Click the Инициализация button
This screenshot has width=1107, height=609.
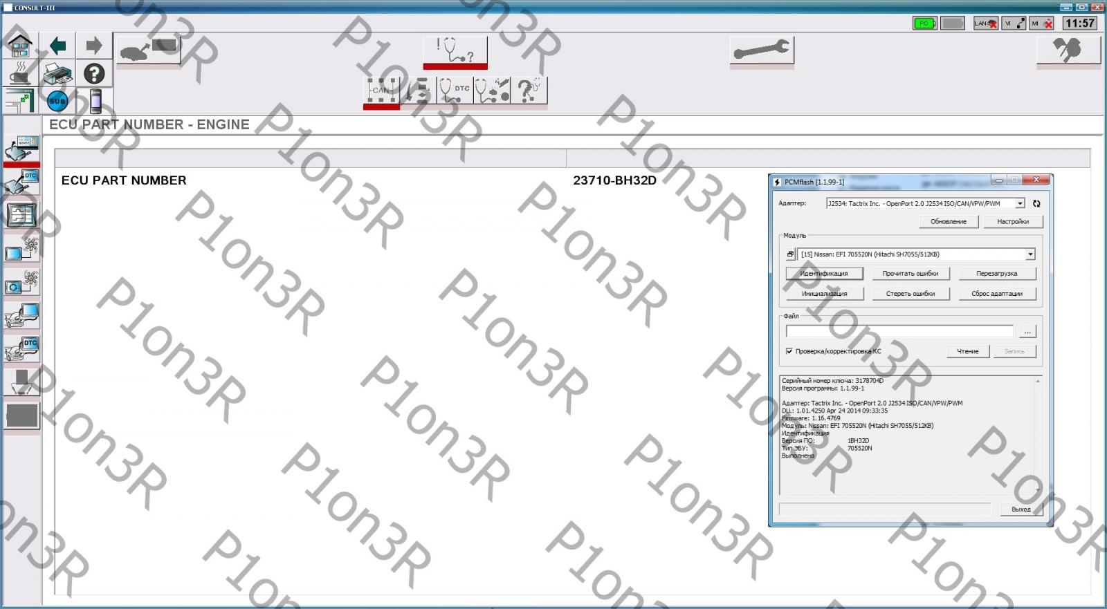click(x=824, y=294)
